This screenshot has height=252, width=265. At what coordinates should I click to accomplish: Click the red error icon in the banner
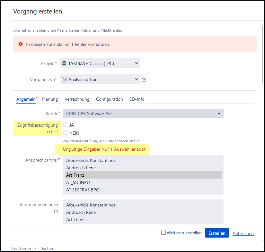click(x=21, y=44)
